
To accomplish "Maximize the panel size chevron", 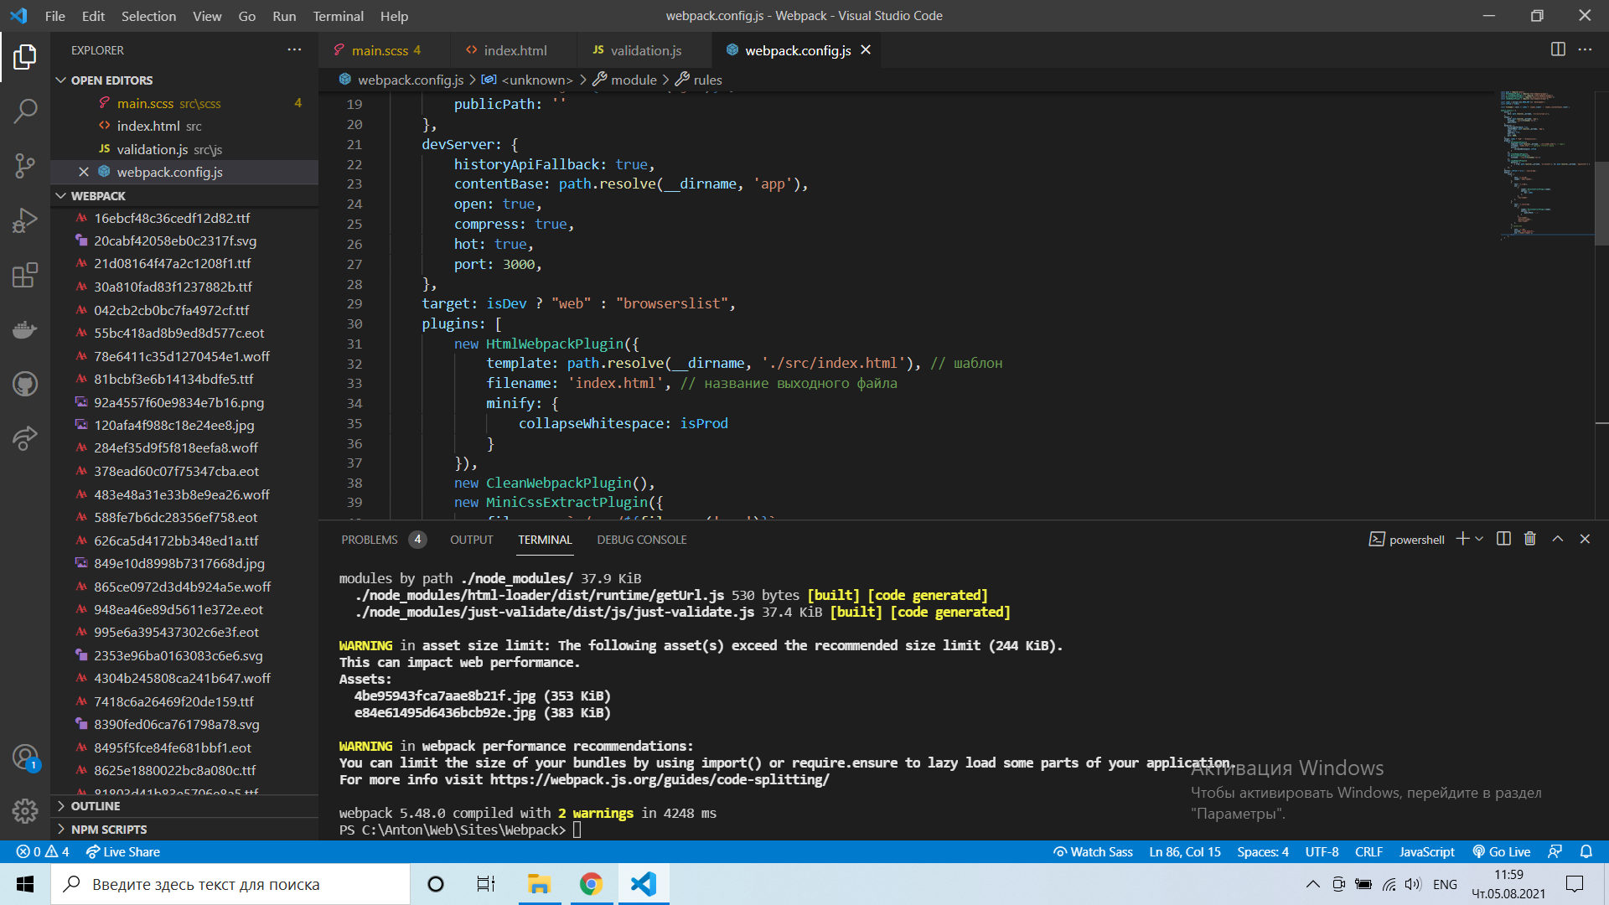I will click(1557, 539).
